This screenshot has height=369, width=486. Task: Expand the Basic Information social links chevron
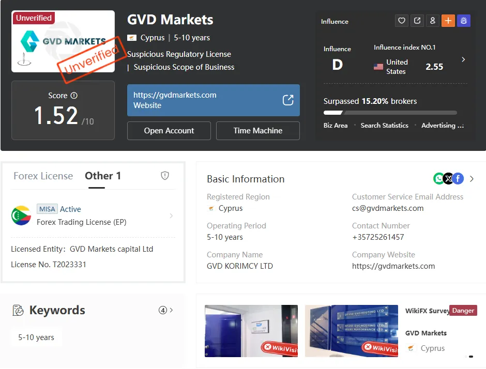[472, 179]
